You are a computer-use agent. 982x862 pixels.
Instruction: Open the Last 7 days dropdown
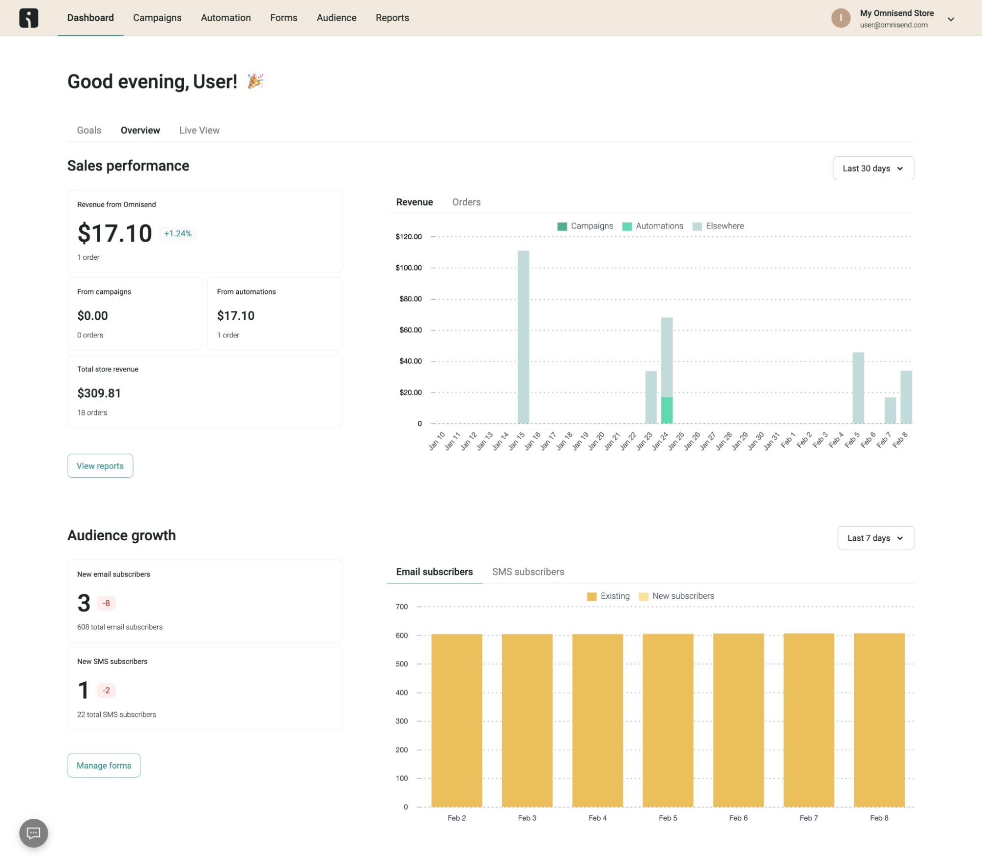coord(875,538)
